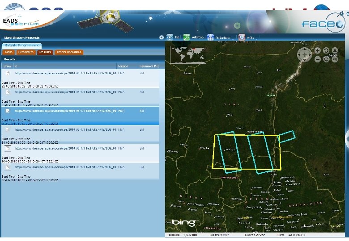This screenshot has width=349, height=241.
Task: Open the fifth result's deimos-space URL
Action: pyautogui.click(x=65, y=148)
